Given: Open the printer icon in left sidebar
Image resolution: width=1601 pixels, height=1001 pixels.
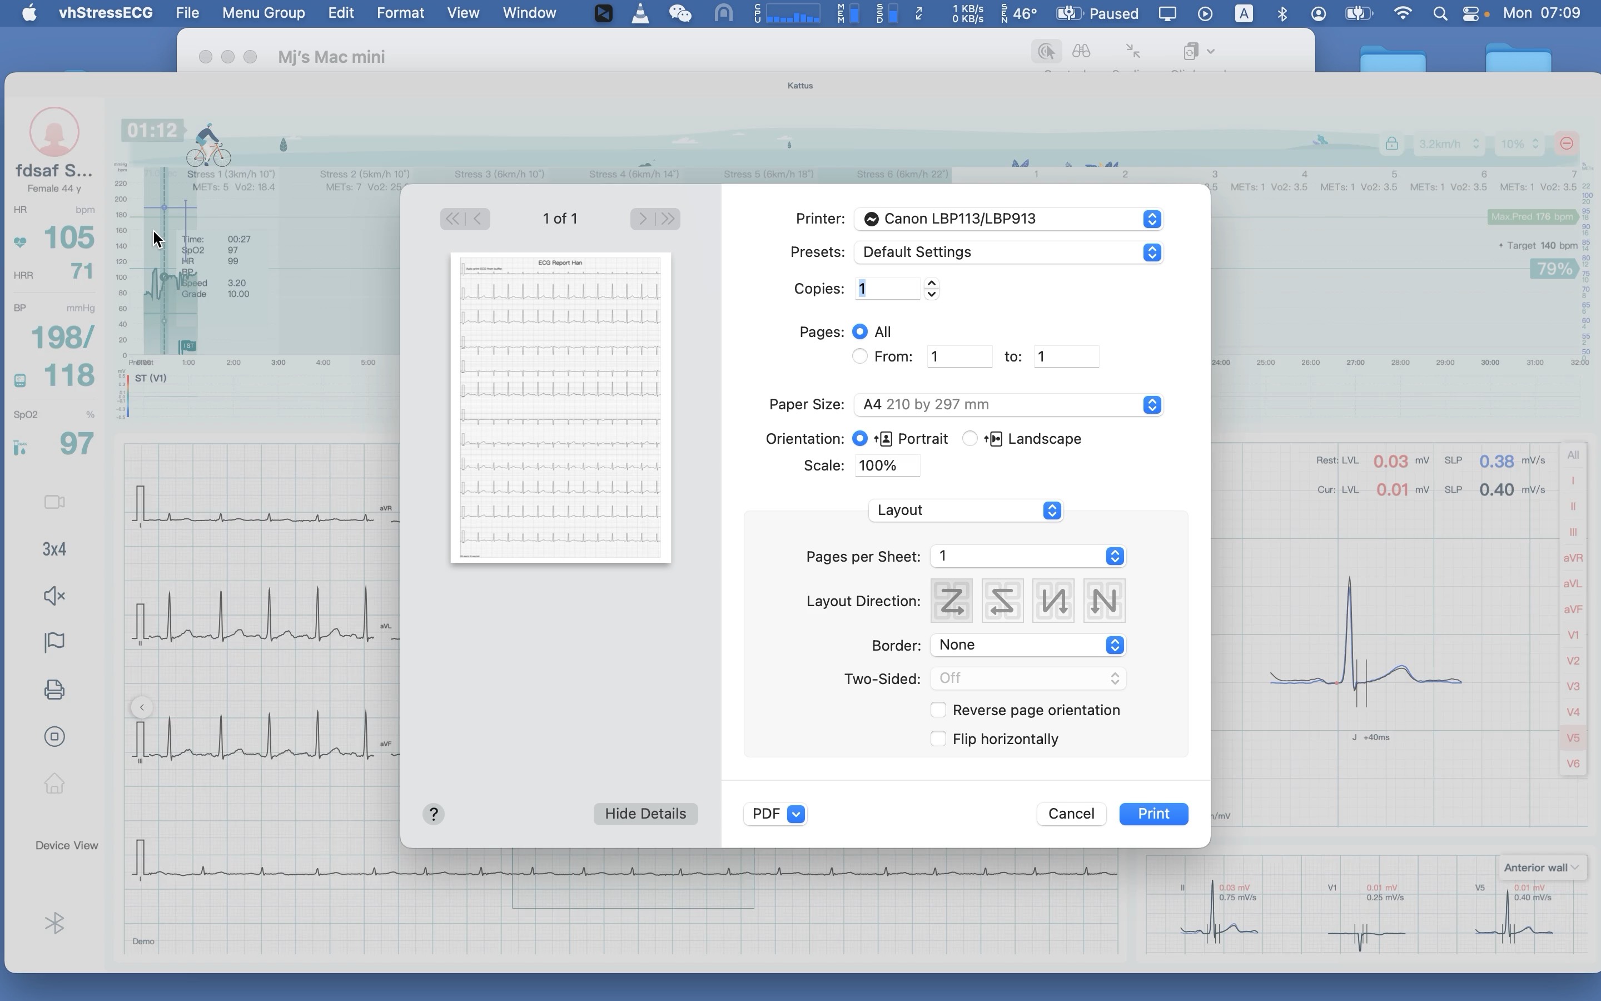Looking at the screenshot, I should tap(54, 690).
